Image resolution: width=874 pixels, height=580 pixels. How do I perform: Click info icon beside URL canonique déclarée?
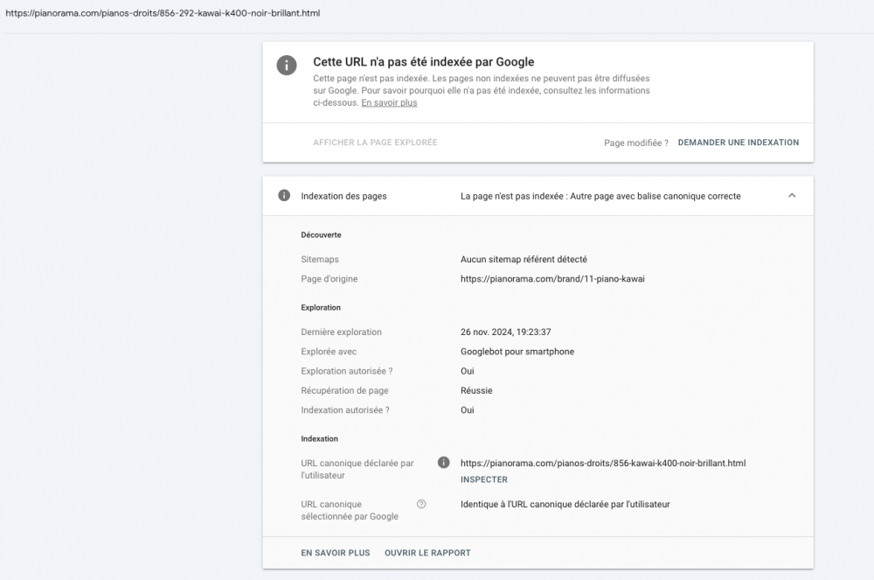[x=443, y=463]
